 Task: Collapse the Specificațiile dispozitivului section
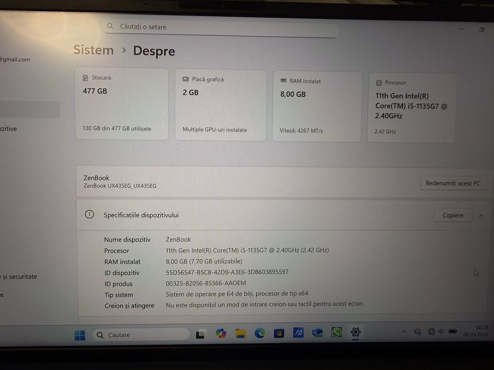coord(481,216)
